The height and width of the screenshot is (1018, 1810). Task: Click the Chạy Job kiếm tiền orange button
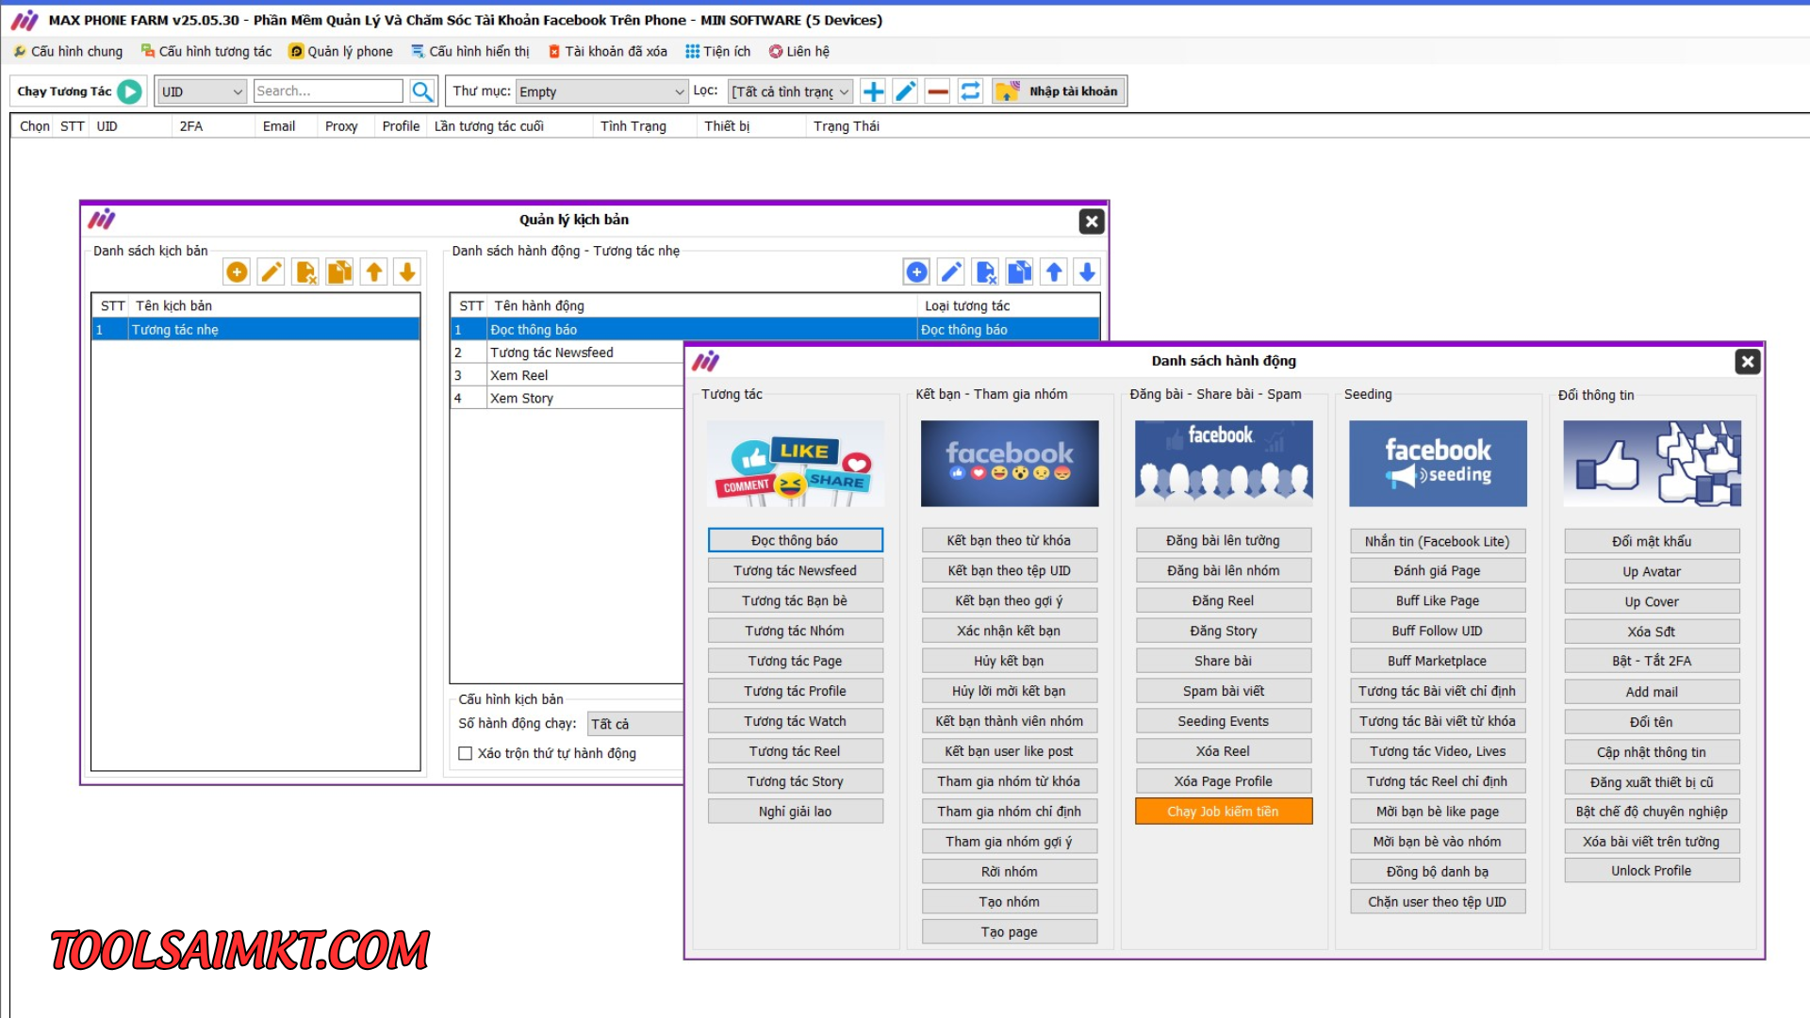1223,812
